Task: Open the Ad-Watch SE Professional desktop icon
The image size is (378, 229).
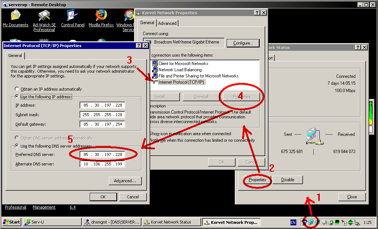Action: [44, 15]
